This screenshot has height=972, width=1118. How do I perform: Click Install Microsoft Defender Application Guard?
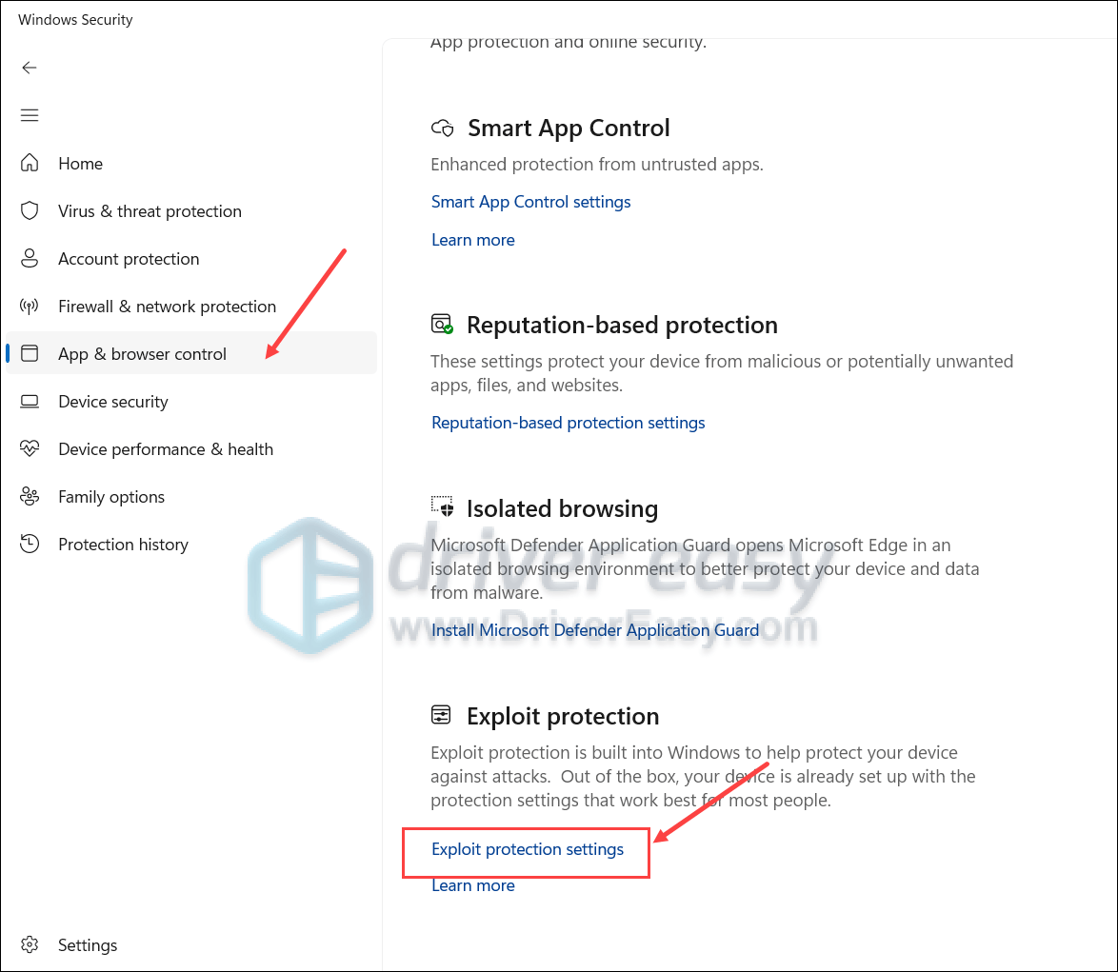[595, 630]
